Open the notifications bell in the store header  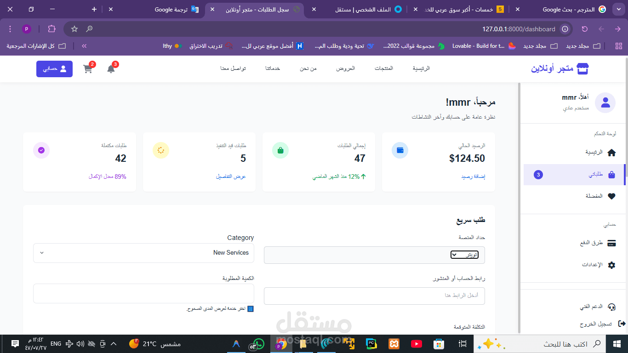pos(111,69)
